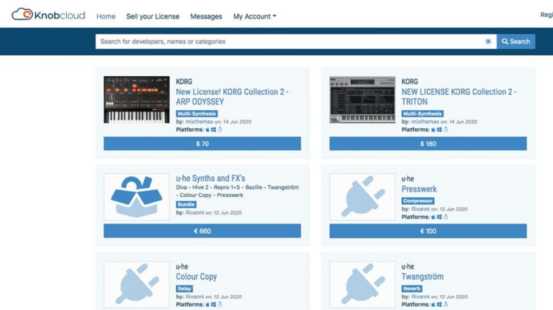View mixthemax profile on TRITON listing

click(x=425, y=122)
